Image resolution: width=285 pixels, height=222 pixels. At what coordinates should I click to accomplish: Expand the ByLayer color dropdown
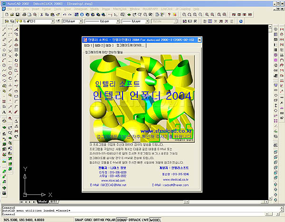click(81, 21)
